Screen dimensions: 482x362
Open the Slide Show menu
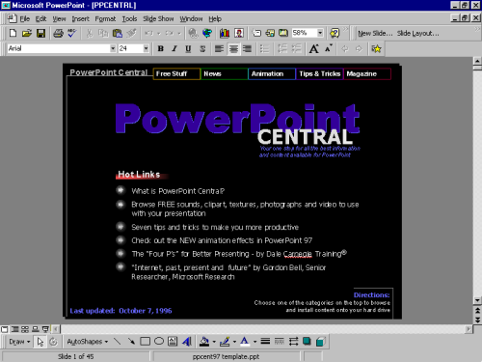coord(158,19)
